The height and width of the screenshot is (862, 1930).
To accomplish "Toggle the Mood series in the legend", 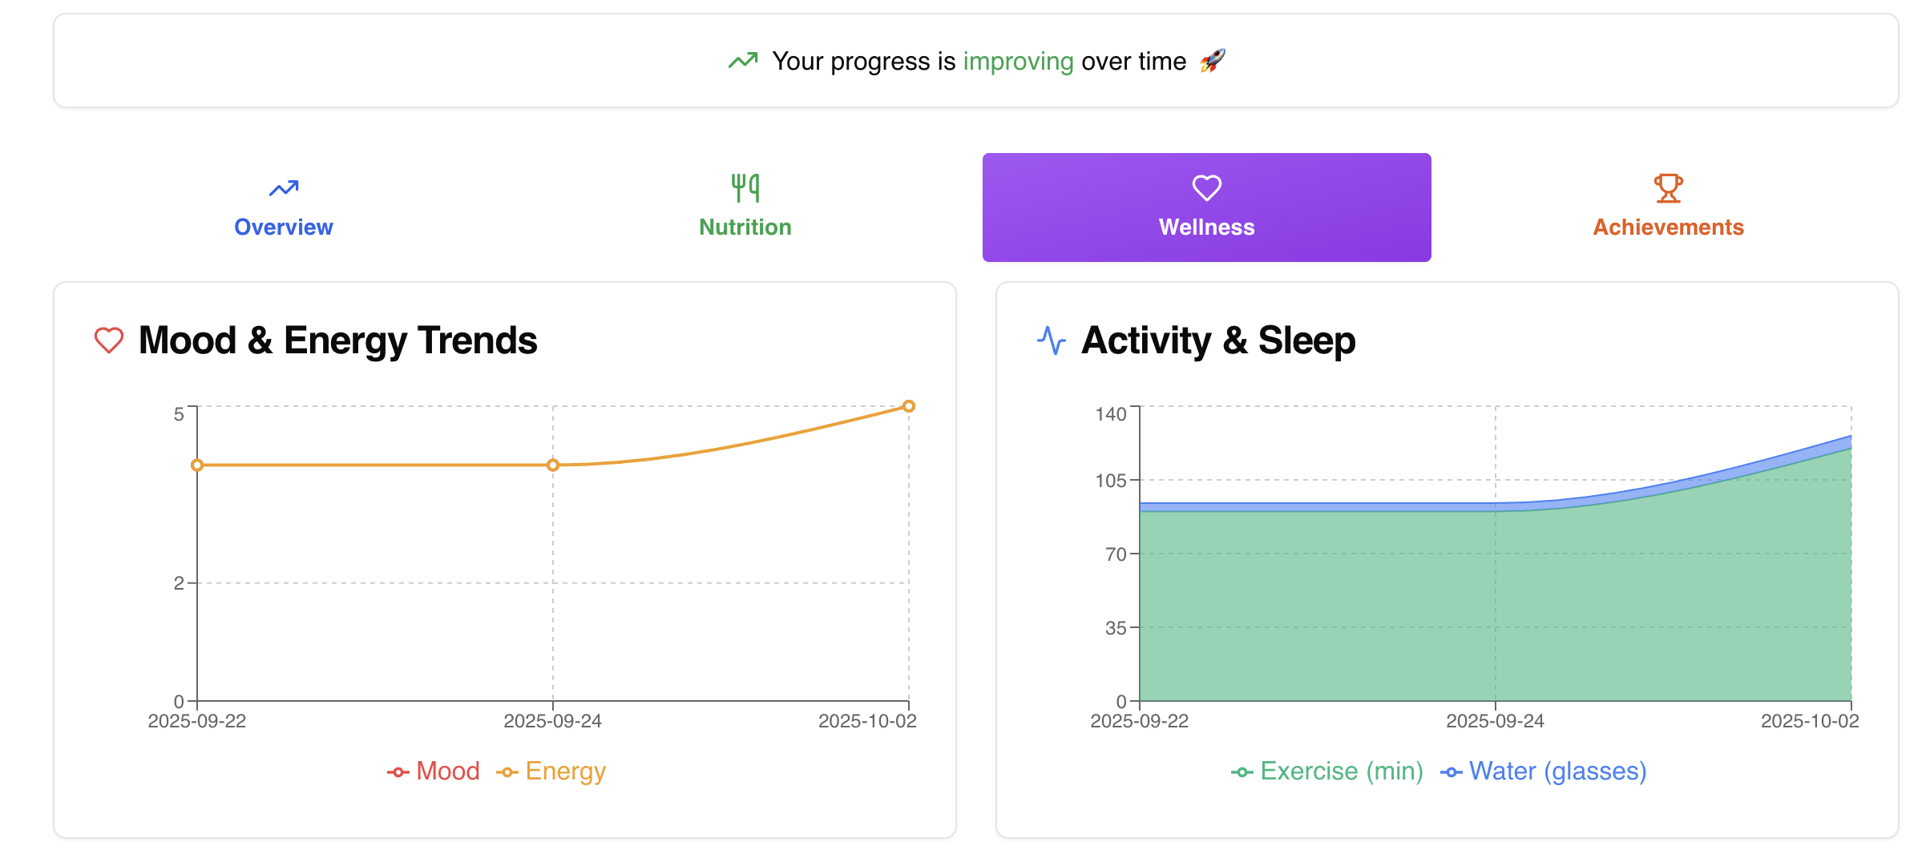I will click(x=436, y=771).
